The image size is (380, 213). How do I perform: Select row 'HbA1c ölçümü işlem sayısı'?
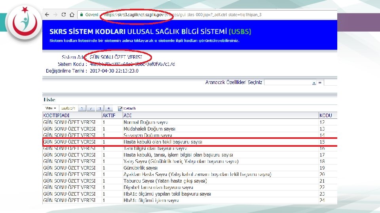[190, 200]
